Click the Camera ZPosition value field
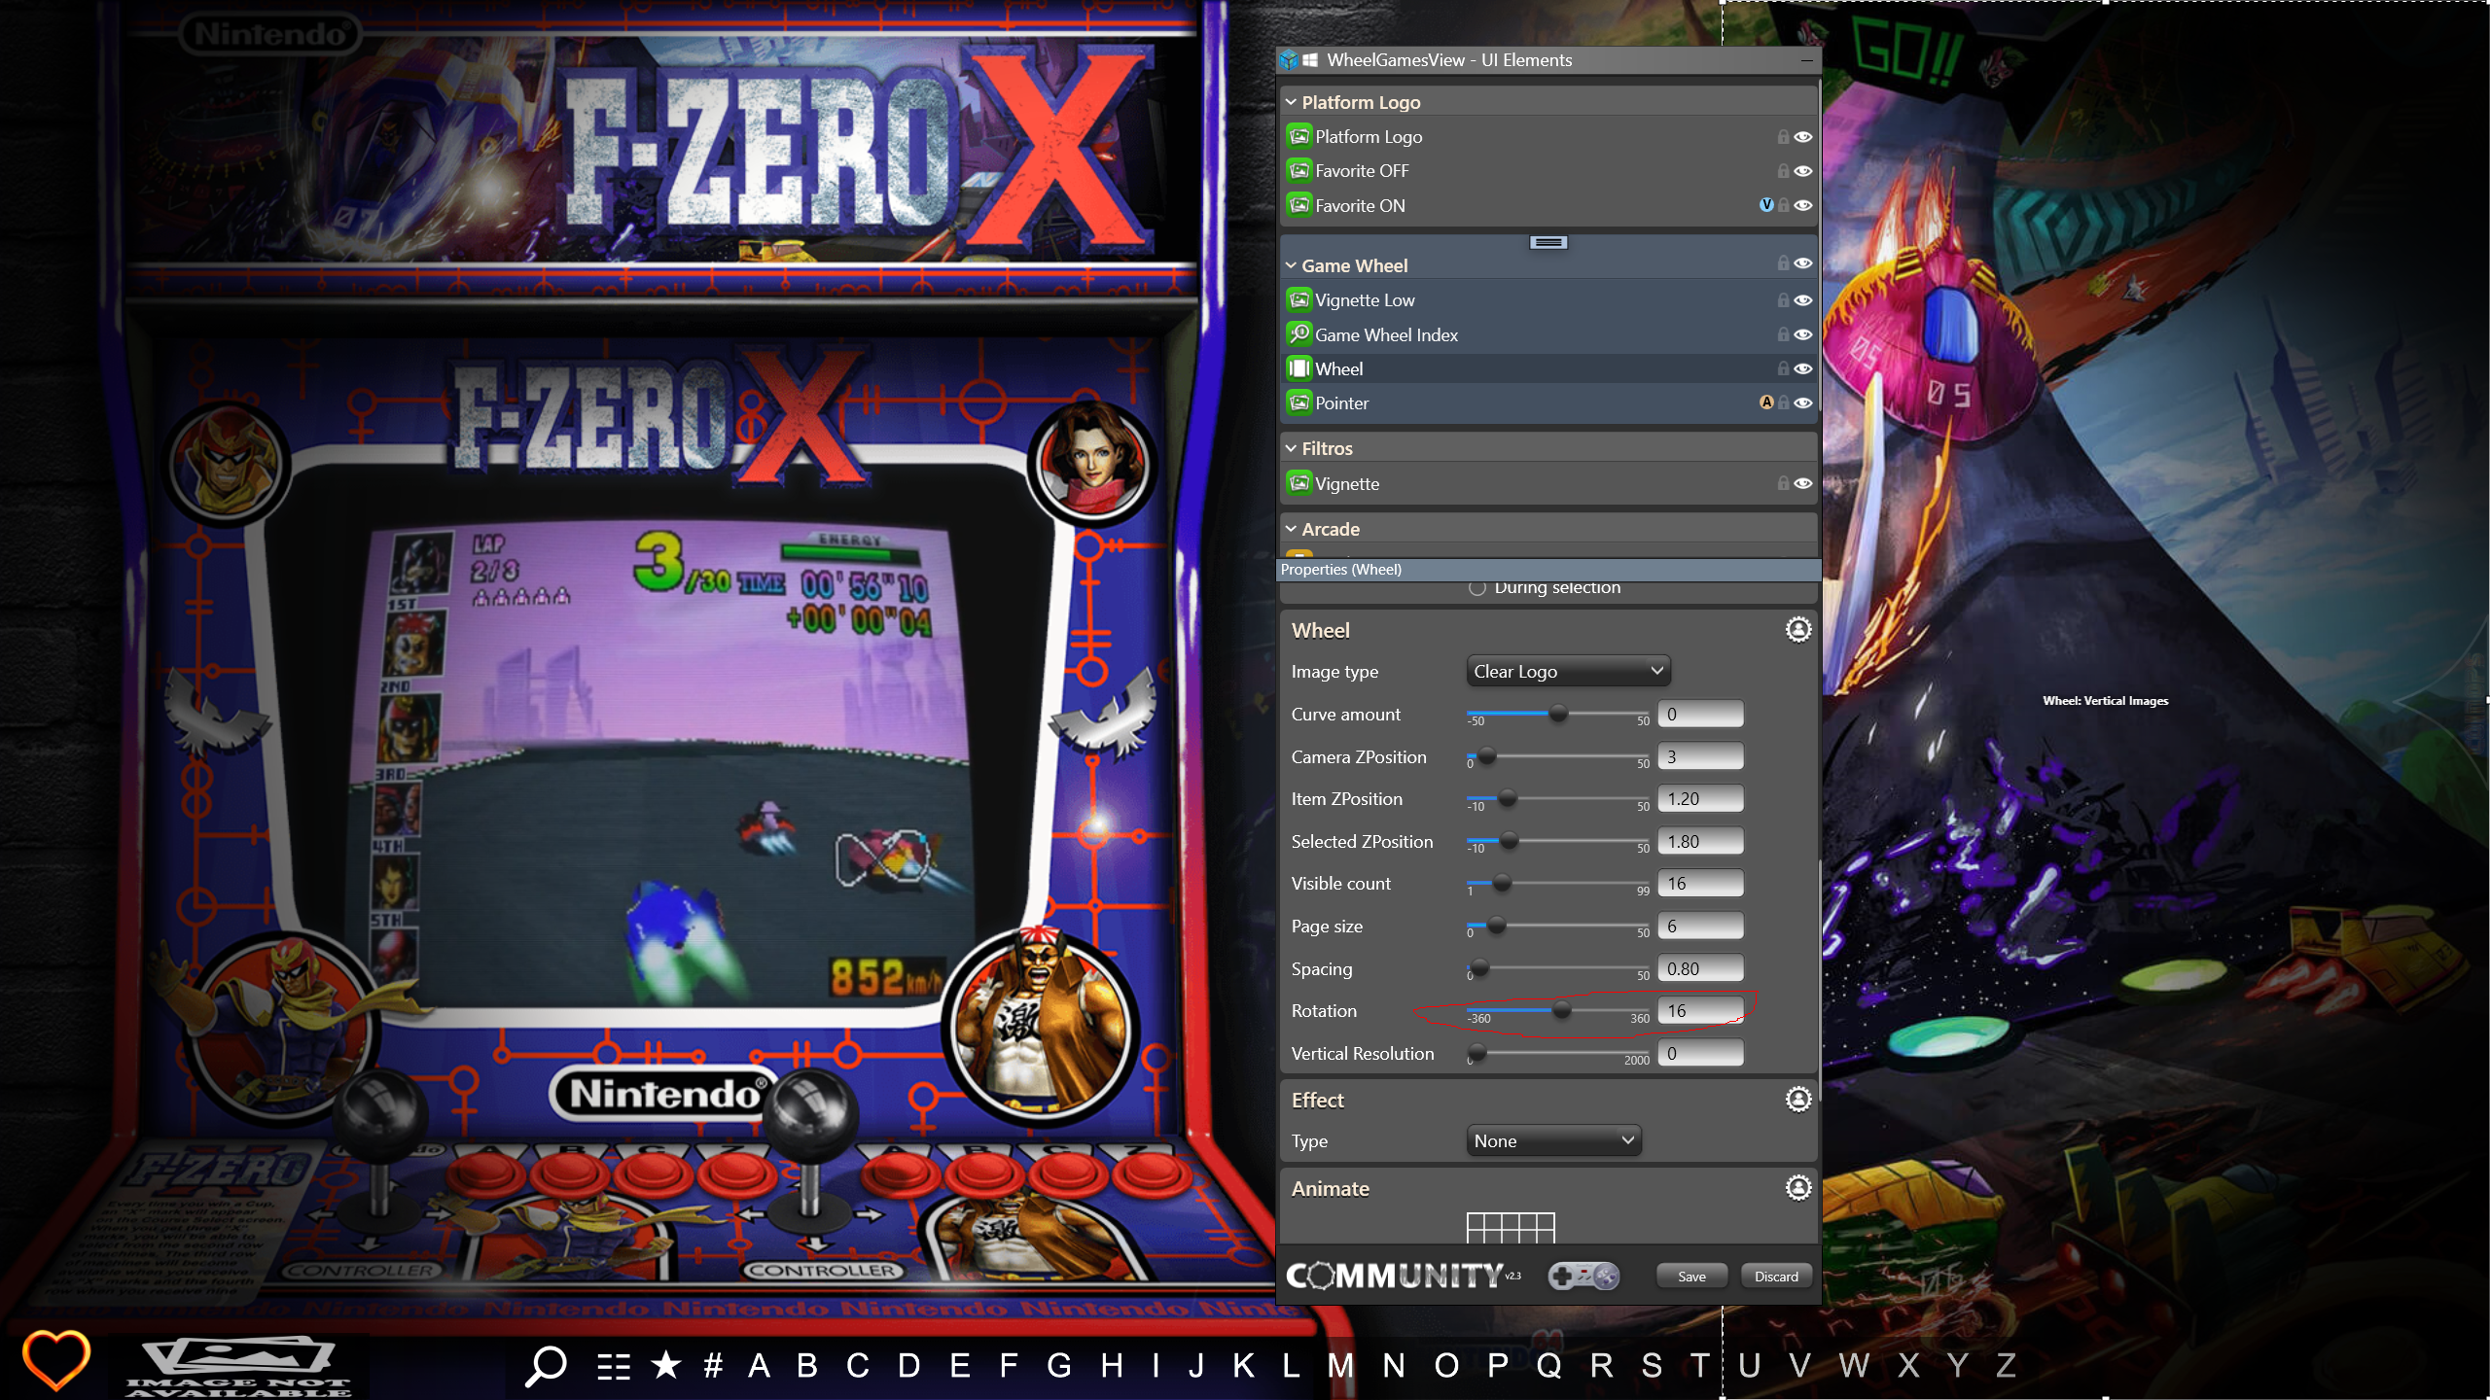This screenshot has width=2490, height=1400. tap(1700, 756)
